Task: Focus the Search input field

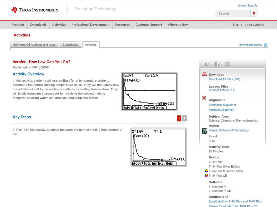Action: coord(233,13)
